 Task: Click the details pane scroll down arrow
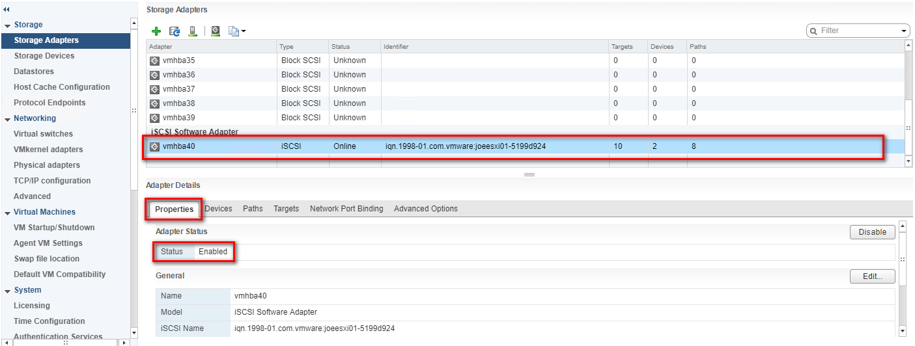coord(903,331)
